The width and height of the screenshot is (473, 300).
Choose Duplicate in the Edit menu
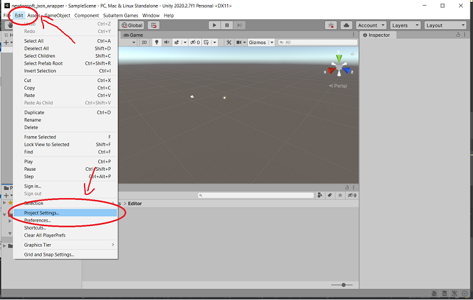[x=65, y=112]
